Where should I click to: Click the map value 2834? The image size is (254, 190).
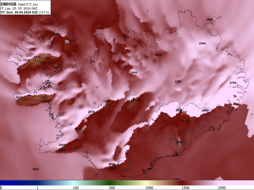(x=112, y=164)
